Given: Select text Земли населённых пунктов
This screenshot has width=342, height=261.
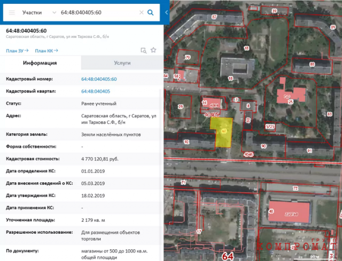Looking at the screenshot, I should click(x=111, y=135).
